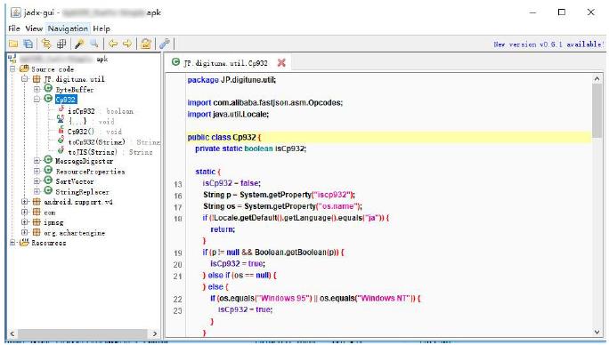Click the Back navigation arrow
The height and width of the screenshot is (345, 609).
(x=113, y=44)
